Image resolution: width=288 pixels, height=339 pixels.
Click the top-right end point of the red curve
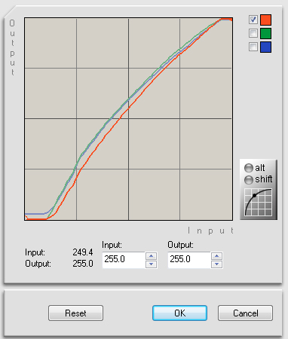pos(231,20)
